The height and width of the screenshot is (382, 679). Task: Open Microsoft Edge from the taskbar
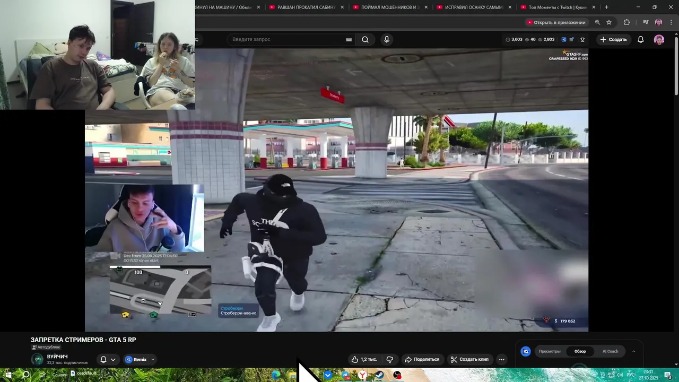coord(275,375)
